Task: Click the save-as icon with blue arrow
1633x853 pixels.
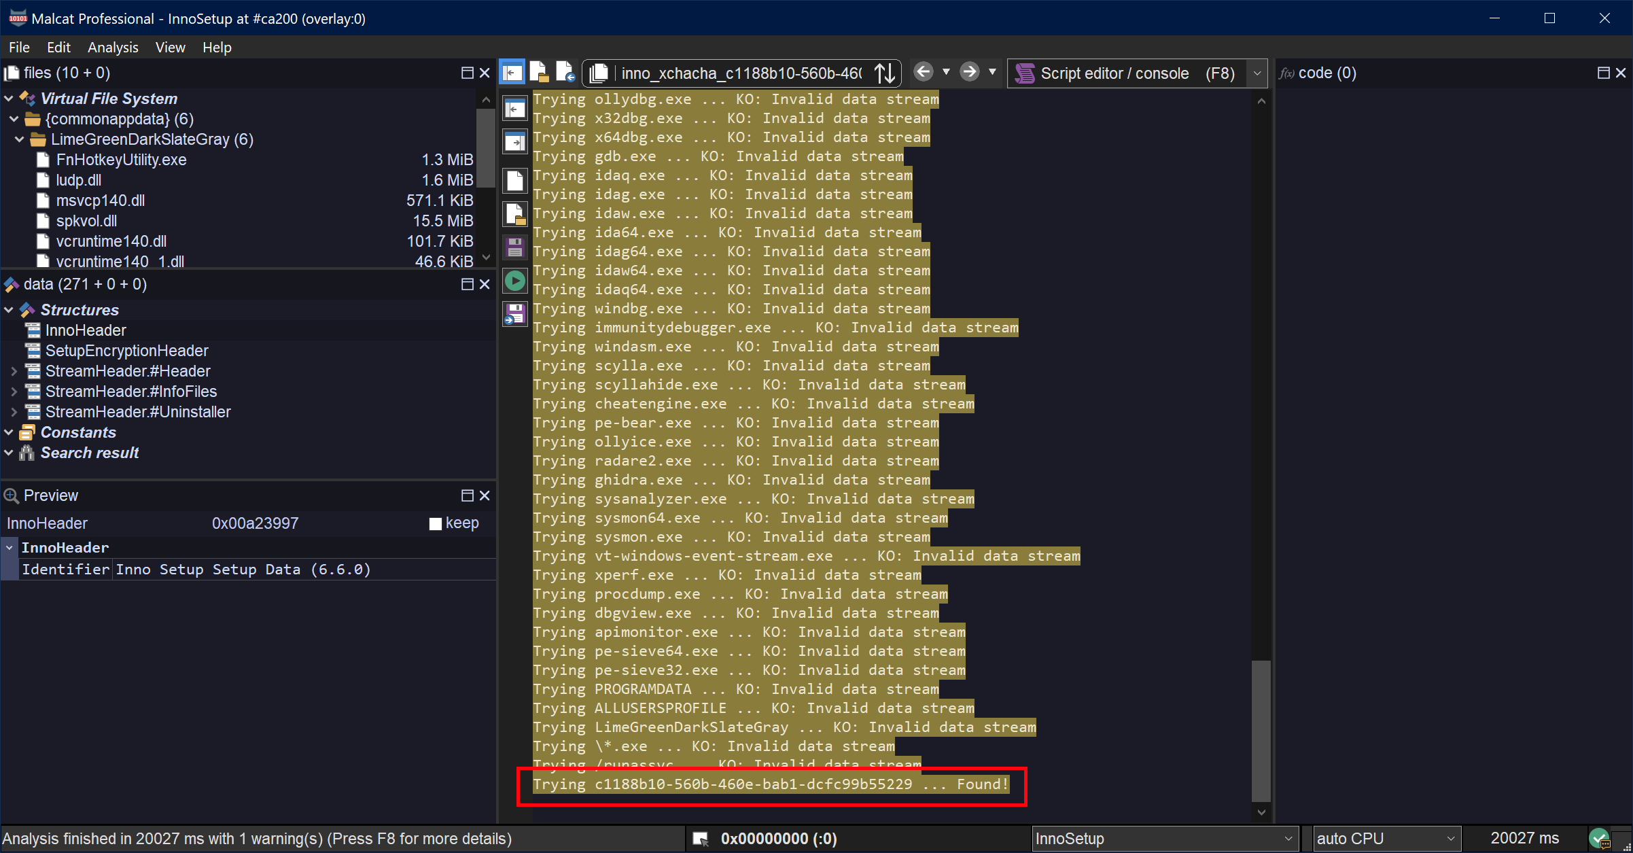Action: point(514,314)
